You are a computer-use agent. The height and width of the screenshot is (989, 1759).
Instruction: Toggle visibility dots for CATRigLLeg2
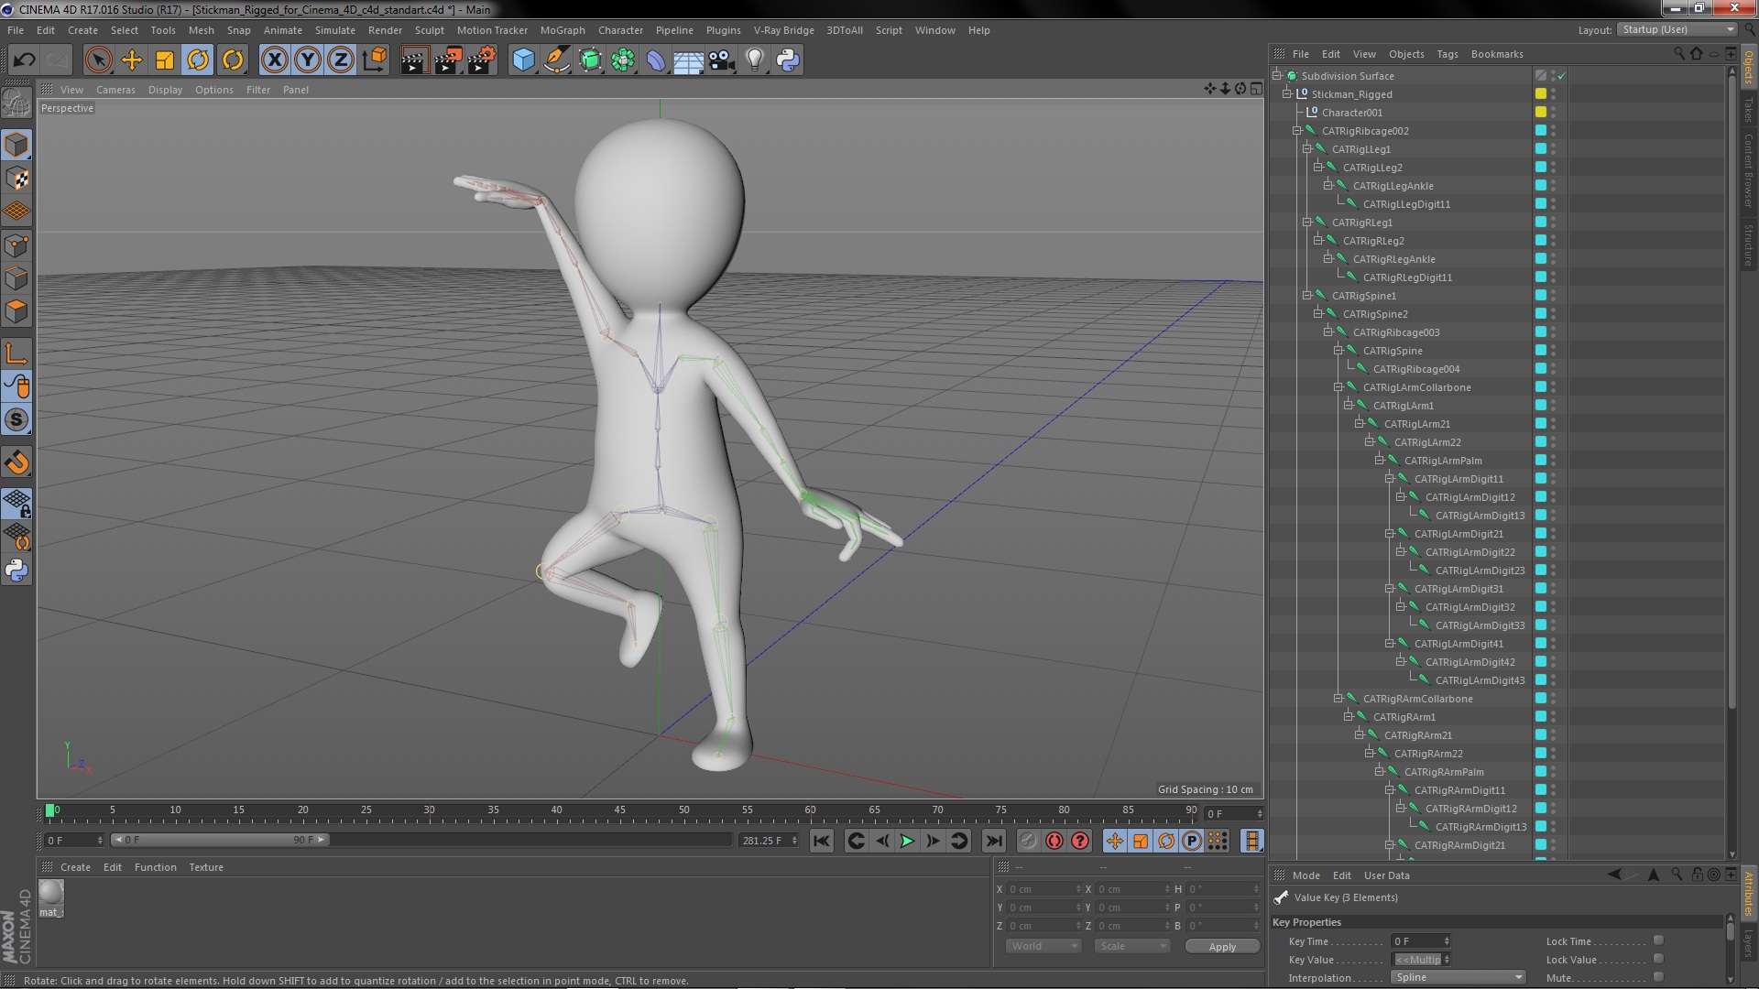pyautogui.click(x=1554, y=168)
